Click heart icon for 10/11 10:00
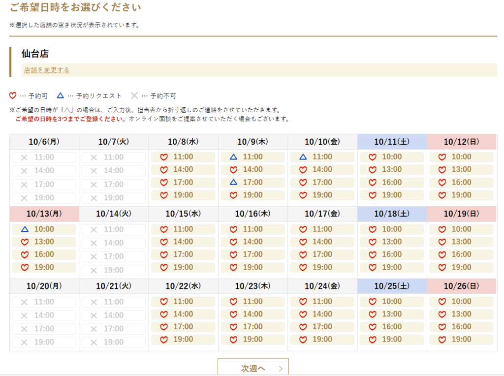 click(x=373, y=157)
